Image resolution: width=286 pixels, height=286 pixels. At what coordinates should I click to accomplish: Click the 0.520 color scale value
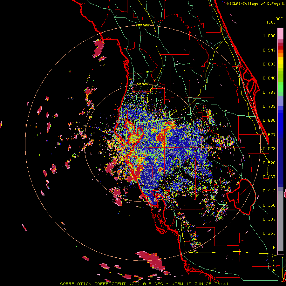(269, 163)
